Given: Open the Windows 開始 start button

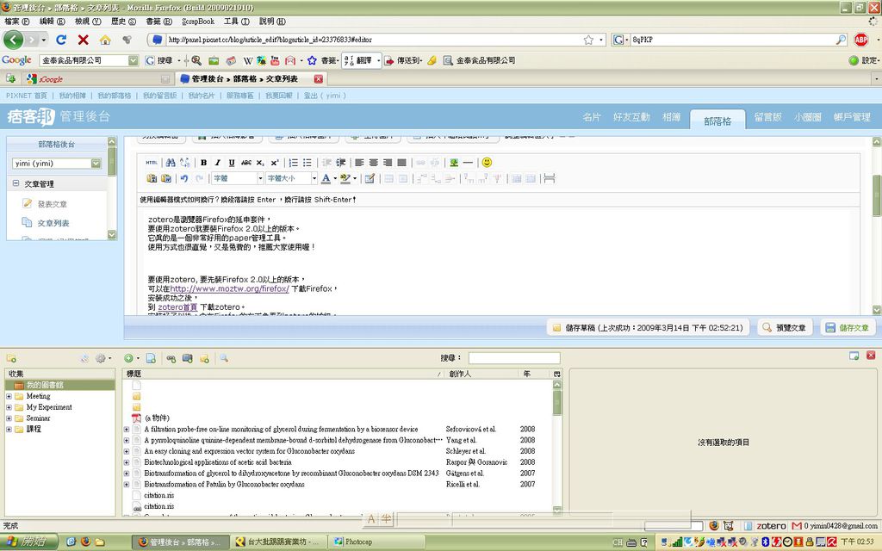Looking at the screenshot, I should pos(29,542).
